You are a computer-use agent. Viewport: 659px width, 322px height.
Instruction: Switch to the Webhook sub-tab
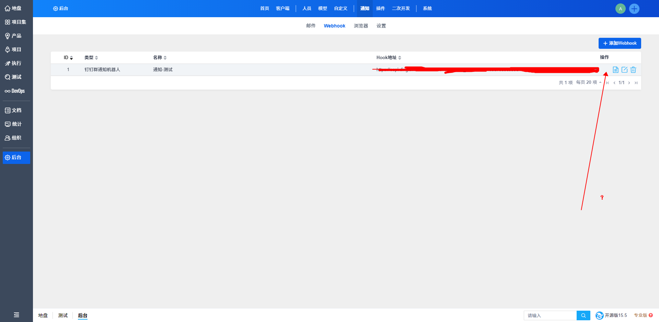[x=335, y=26]
